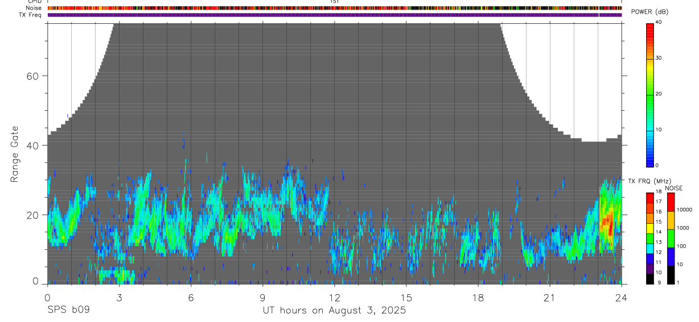Click the 6 tick on UT hours axis
The width and height of the screenshot is (699, 322).
point(191,298)
